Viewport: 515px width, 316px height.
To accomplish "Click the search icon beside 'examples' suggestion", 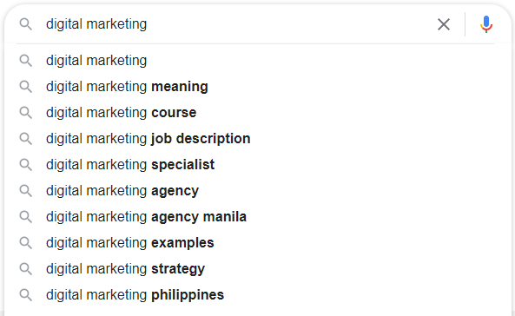I will [25, 243].
